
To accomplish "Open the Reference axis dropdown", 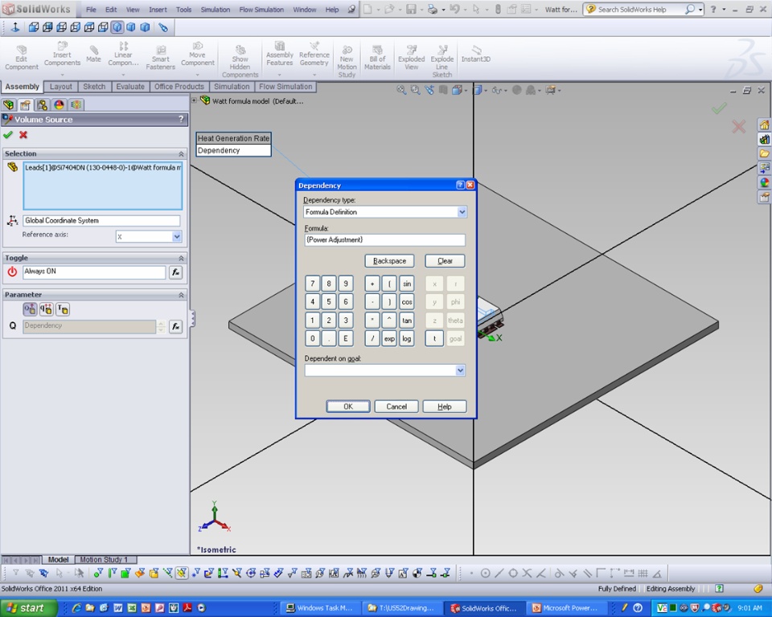I will [177, 237].
